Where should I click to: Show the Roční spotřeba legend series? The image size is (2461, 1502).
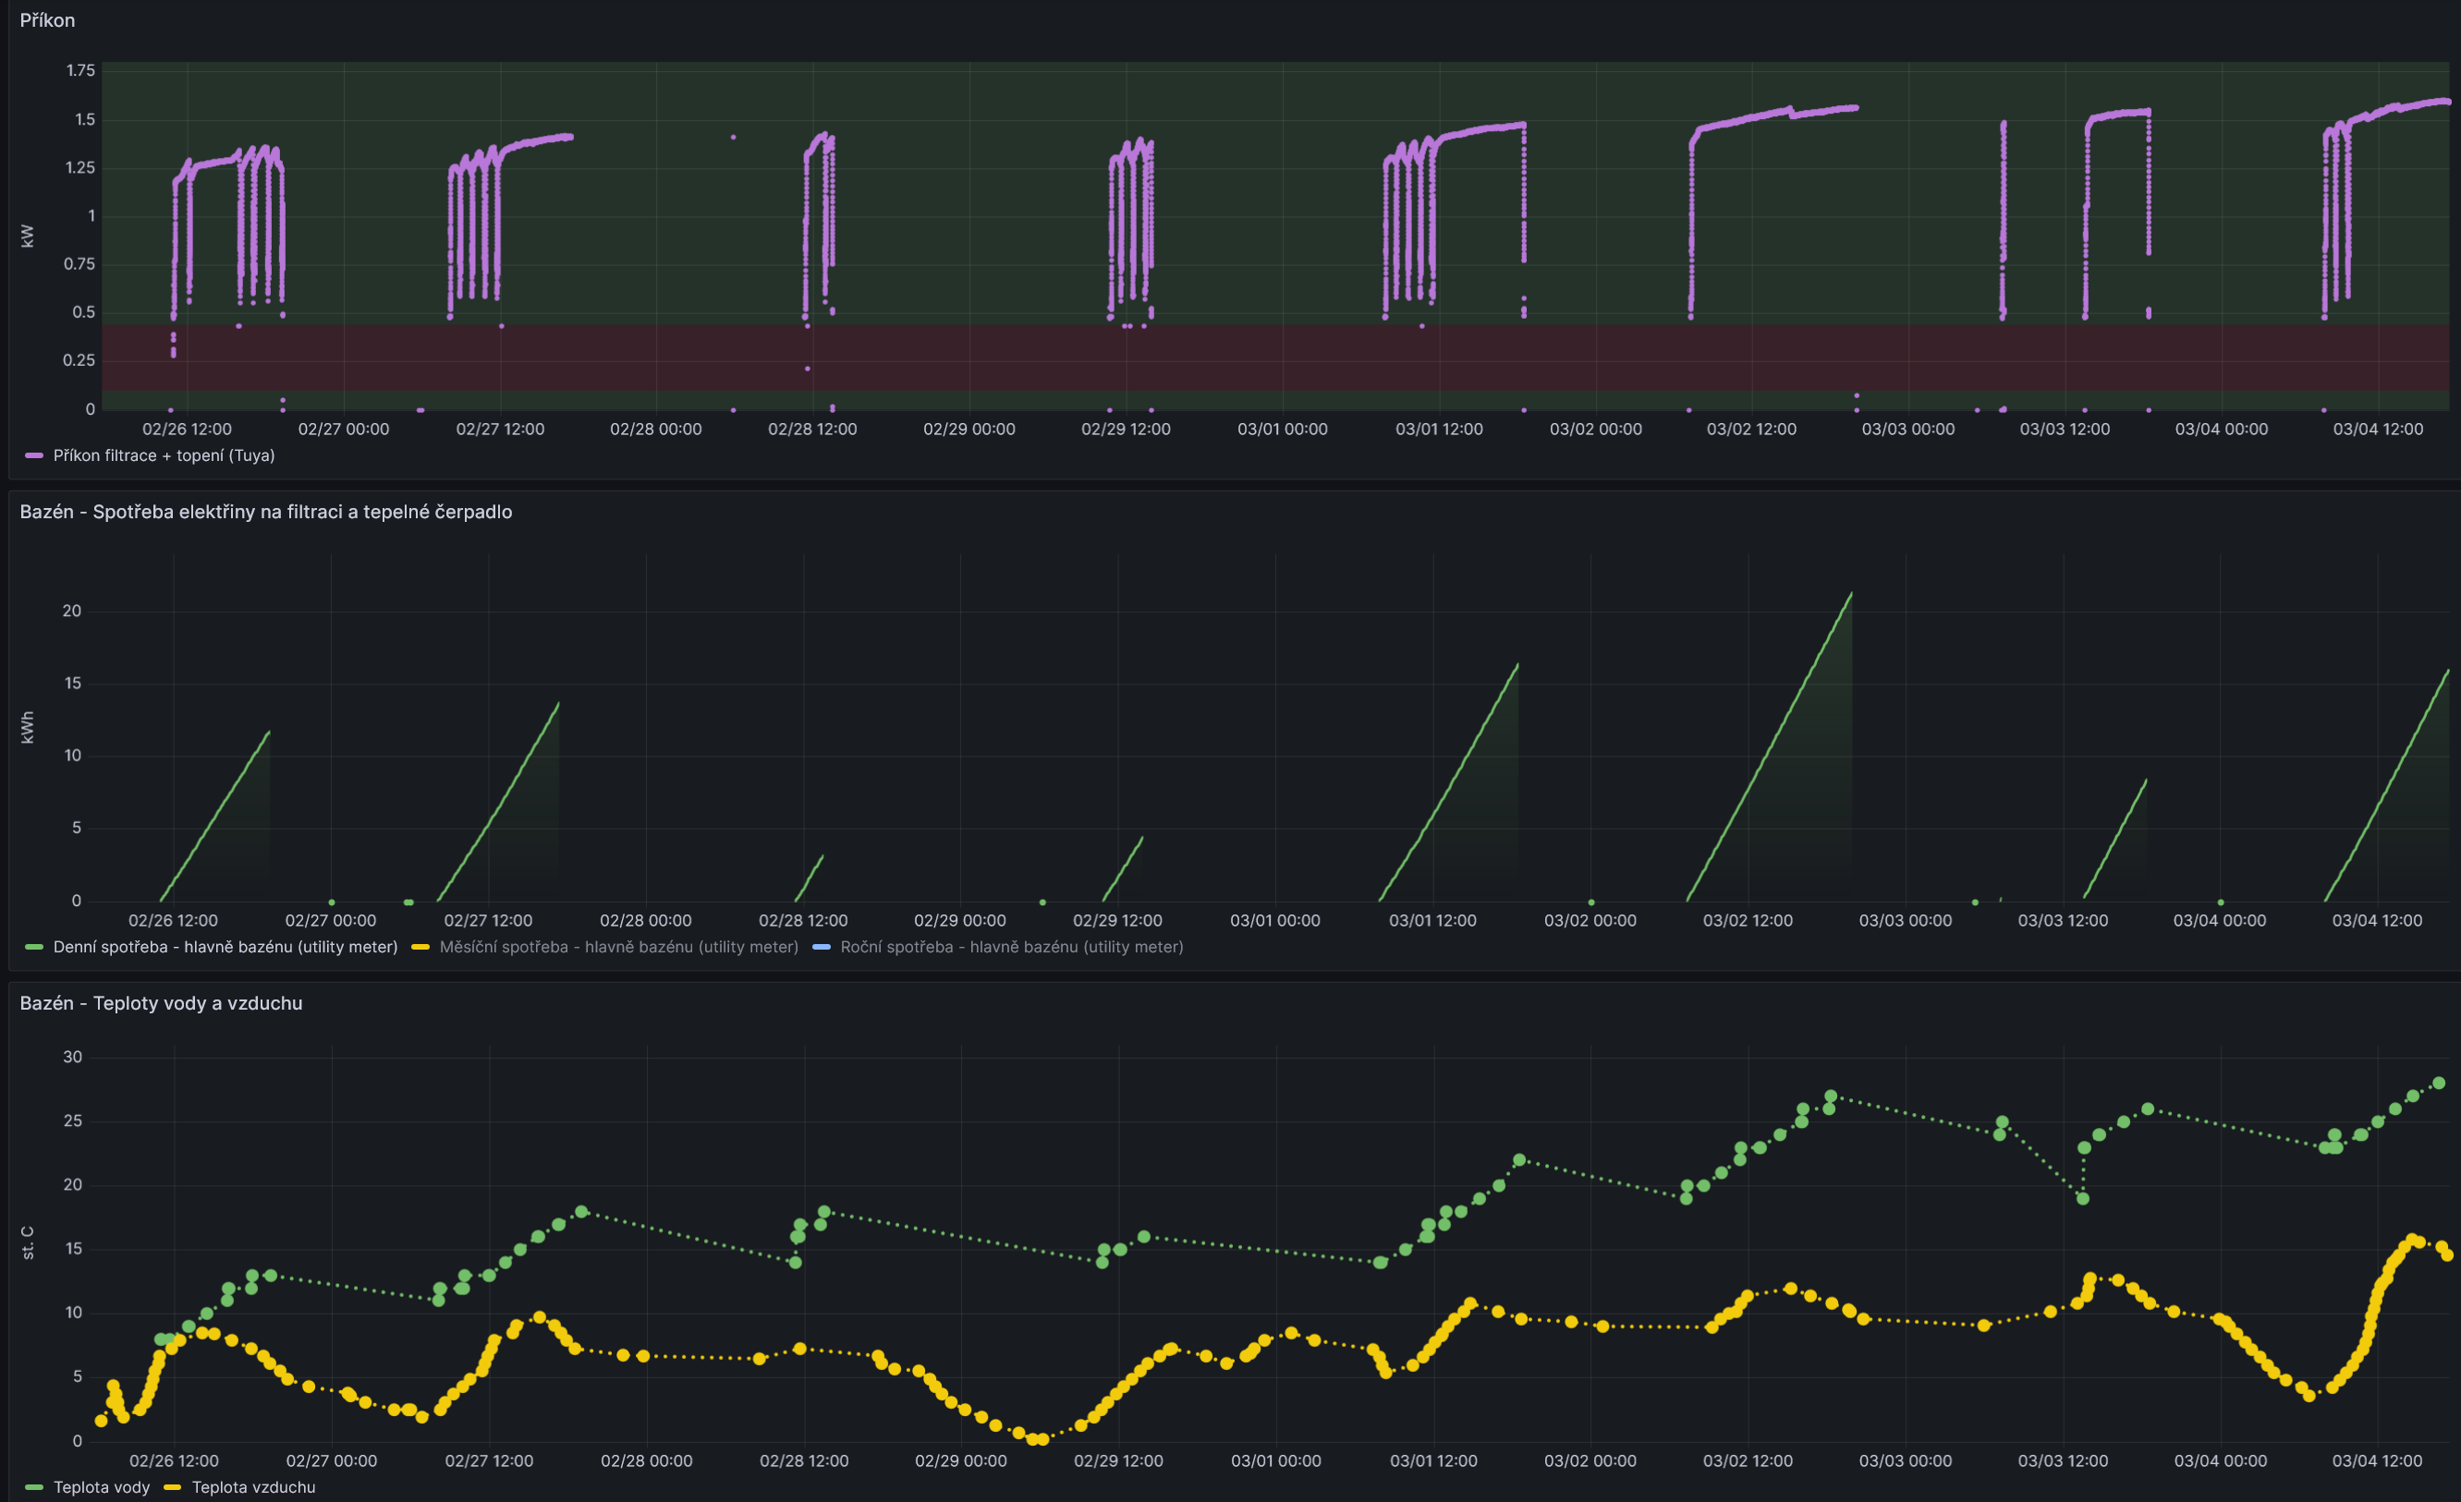1011,947
